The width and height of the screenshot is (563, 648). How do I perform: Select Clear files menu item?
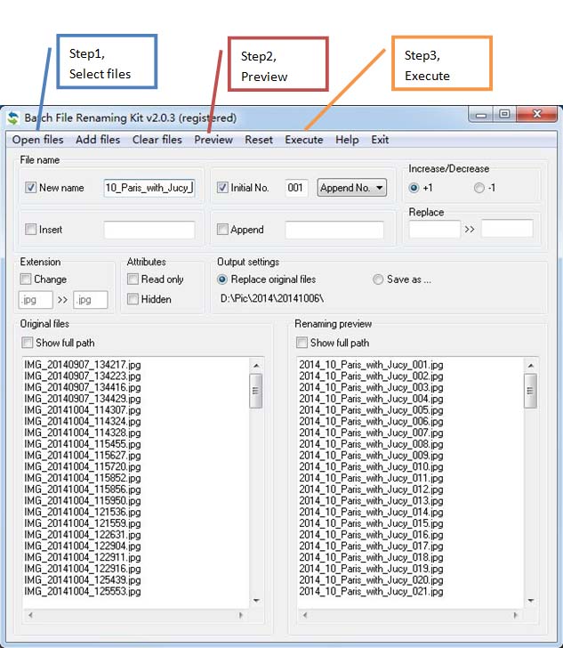pyautogui.click(x=157, y=140)
